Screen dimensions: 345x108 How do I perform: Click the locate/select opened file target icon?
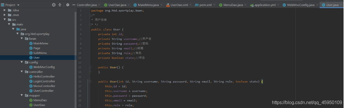click(x=54, y=5)
